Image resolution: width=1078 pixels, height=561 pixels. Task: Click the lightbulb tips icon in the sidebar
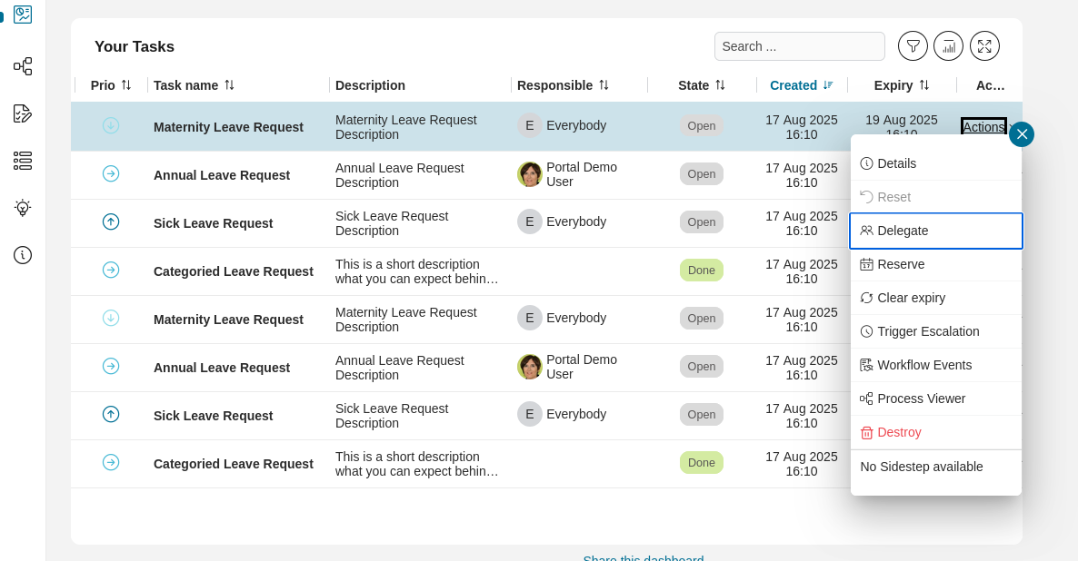[x=22, y=207]
